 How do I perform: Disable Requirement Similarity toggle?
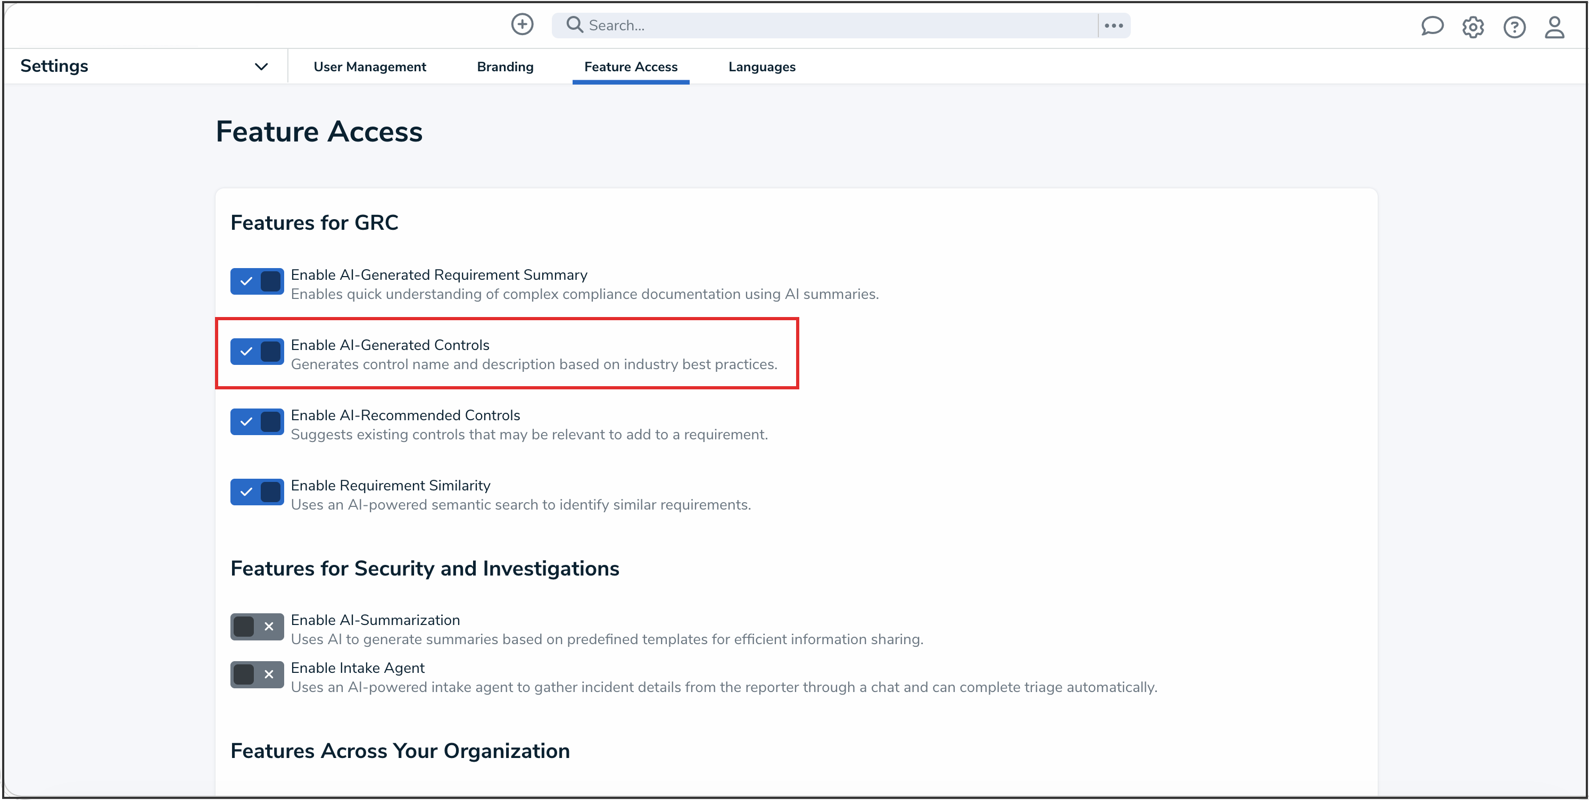[256, 492]
